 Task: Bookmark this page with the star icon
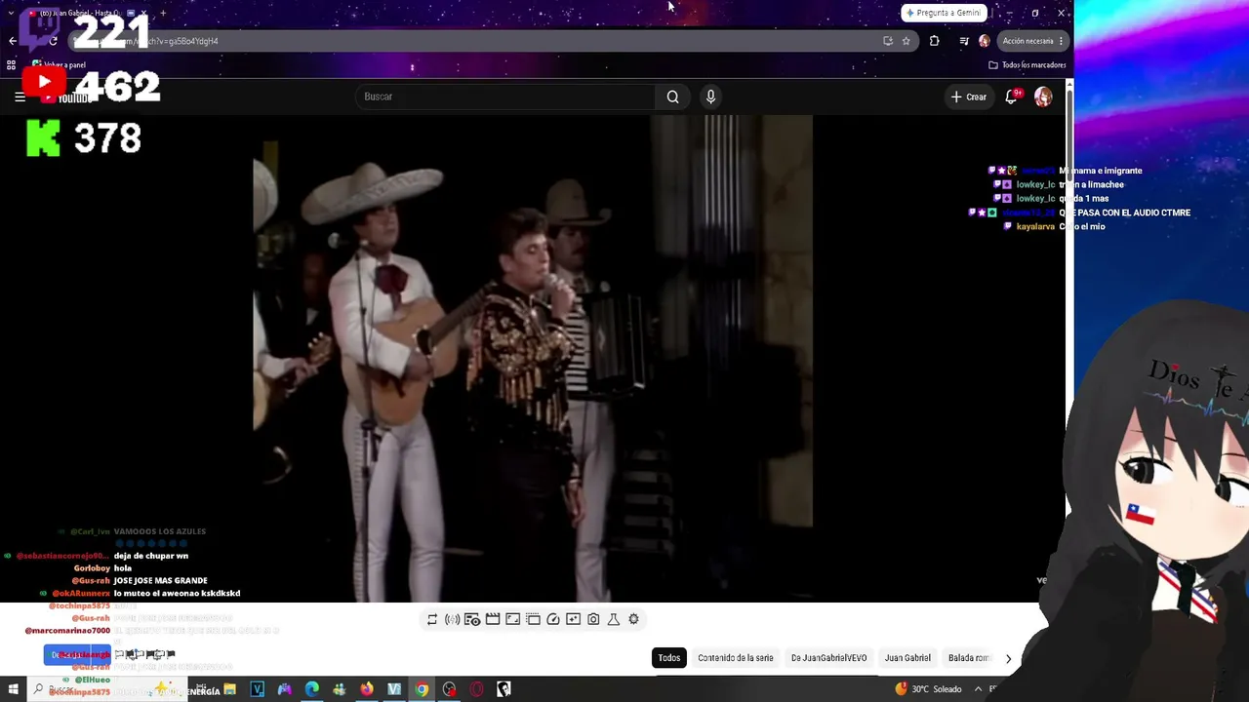click(x=907, y=41)
